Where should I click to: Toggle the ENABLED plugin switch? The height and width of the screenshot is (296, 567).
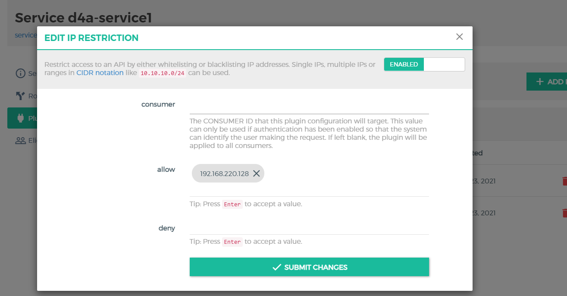(x=424, y=64)
